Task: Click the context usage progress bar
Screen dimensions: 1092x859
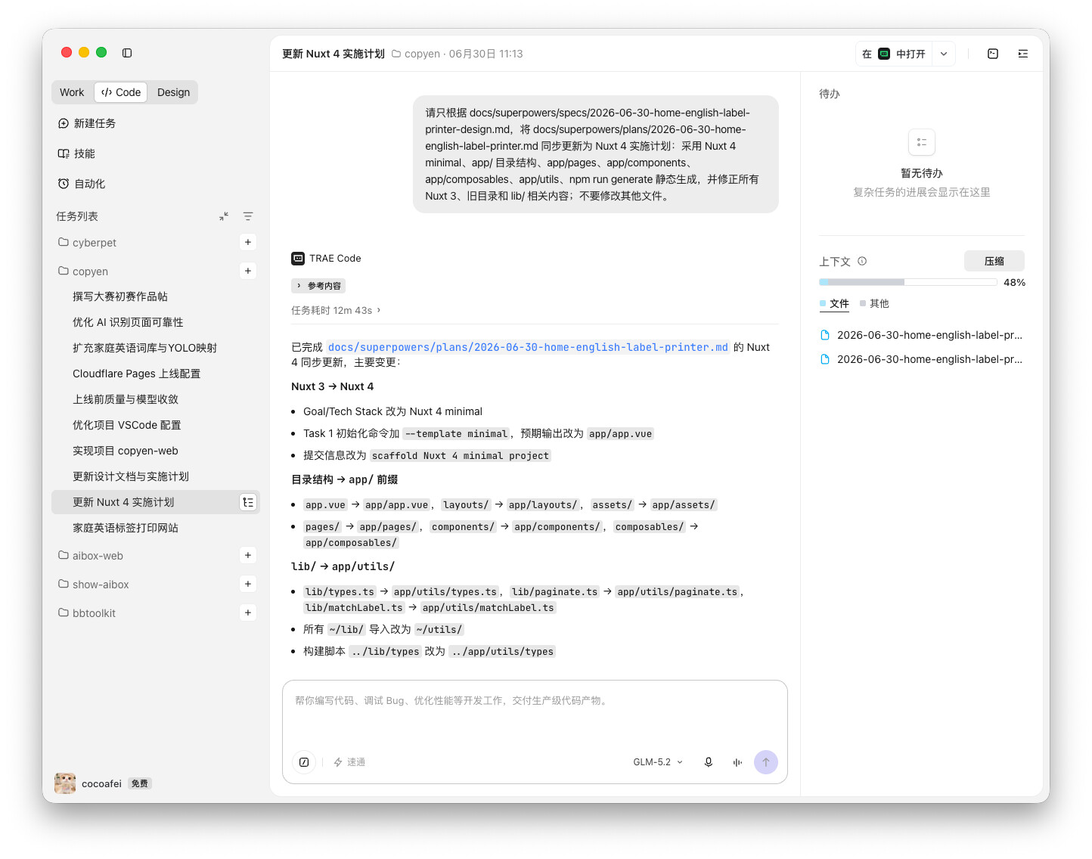Action: [908, 282]
